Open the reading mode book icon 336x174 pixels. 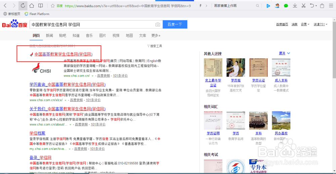[41, 6]
